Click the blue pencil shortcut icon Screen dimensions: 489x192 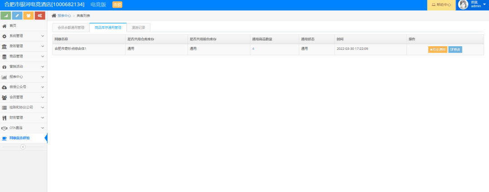(x=17, y=15)
